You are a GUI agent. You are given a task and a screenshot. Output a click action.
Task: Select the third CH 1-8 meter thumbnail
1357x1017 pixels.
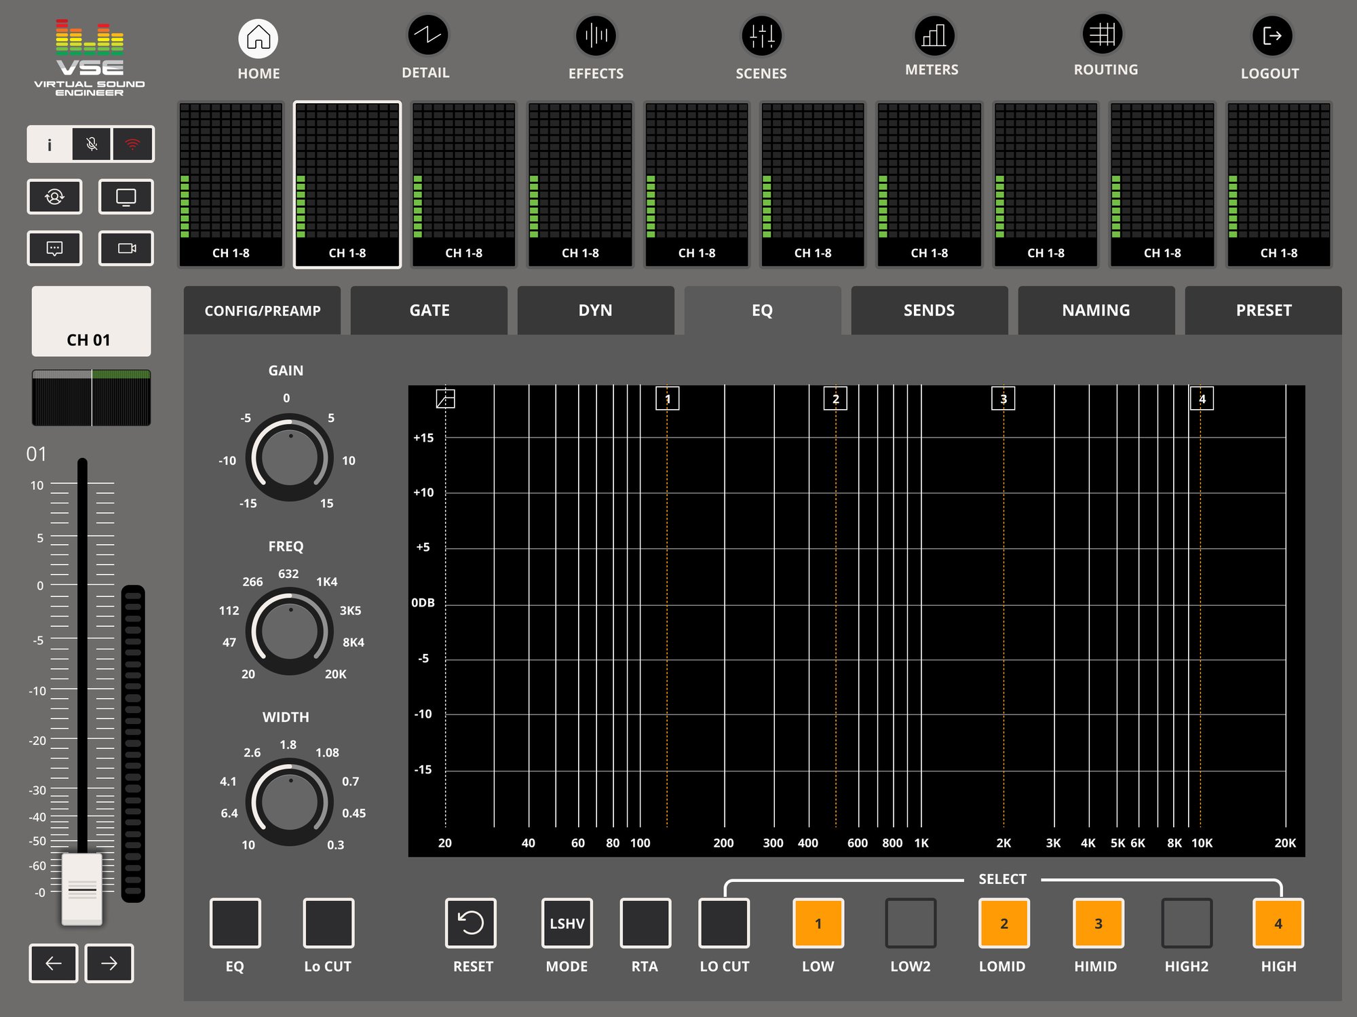point(463,185)
